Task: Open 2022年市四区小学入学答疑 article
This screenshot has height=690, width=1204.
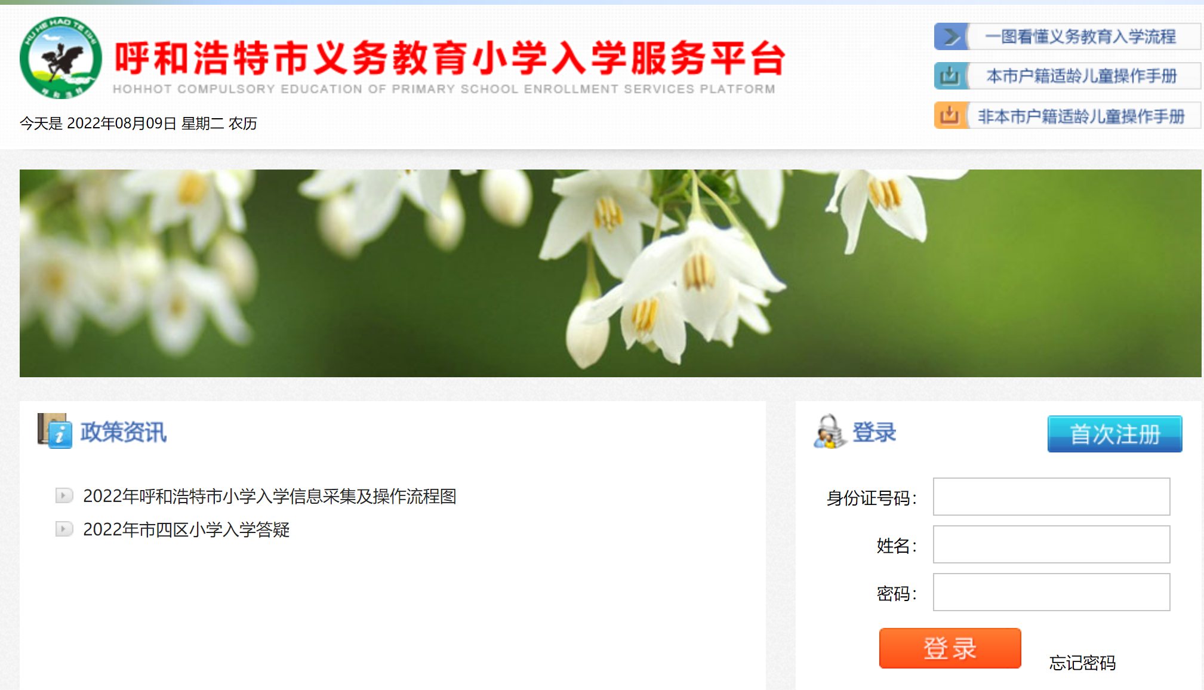Action: coord(186,529)
